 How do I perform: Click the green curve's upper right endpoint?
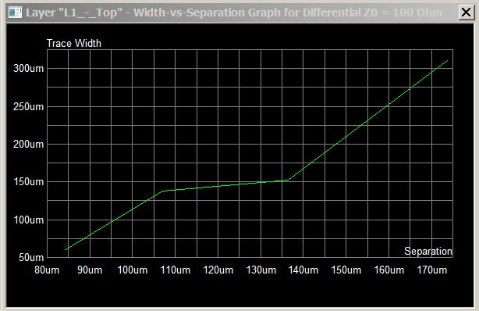pos(448,61)
